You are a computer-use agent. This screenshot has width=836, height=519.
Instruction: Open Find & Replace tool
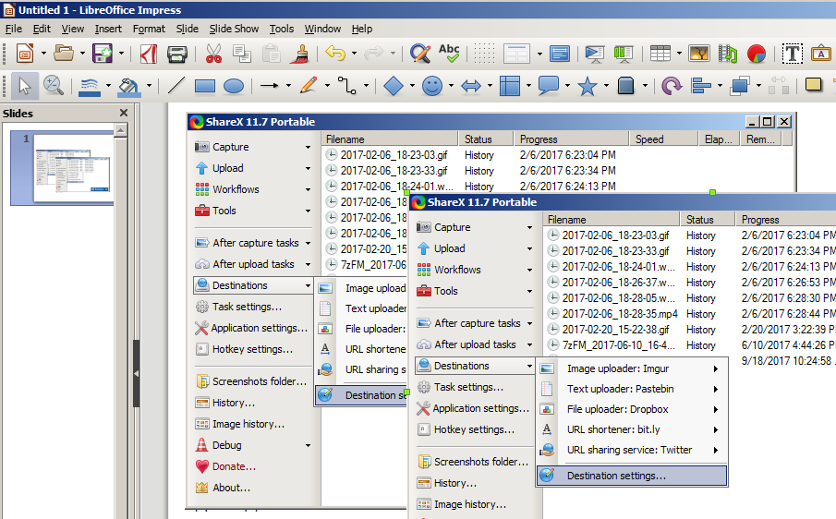[420, 54]
